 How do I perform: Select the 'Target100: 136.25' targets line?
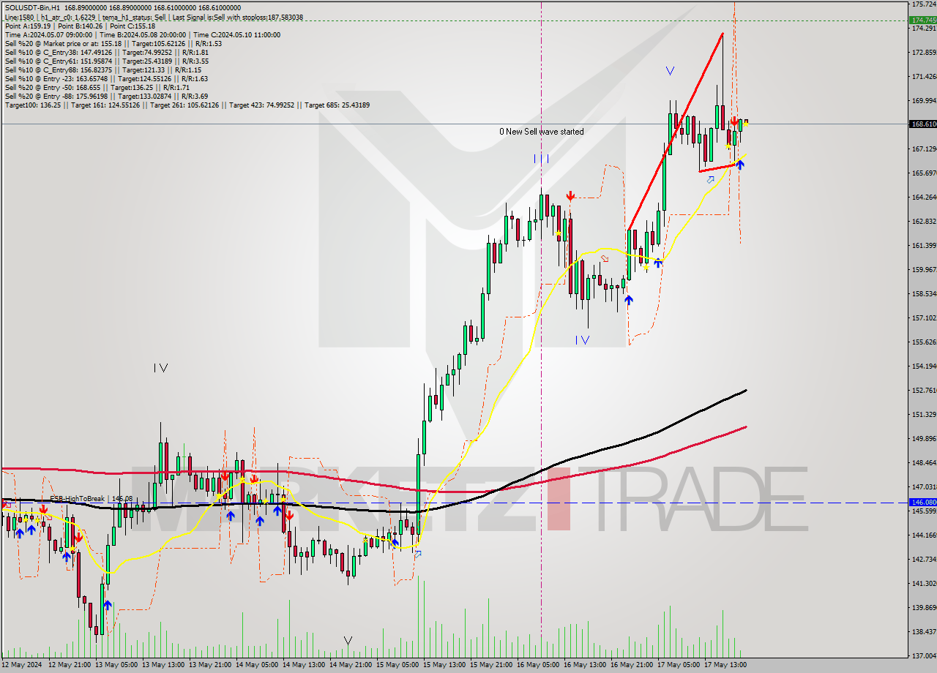pos(187,105)
